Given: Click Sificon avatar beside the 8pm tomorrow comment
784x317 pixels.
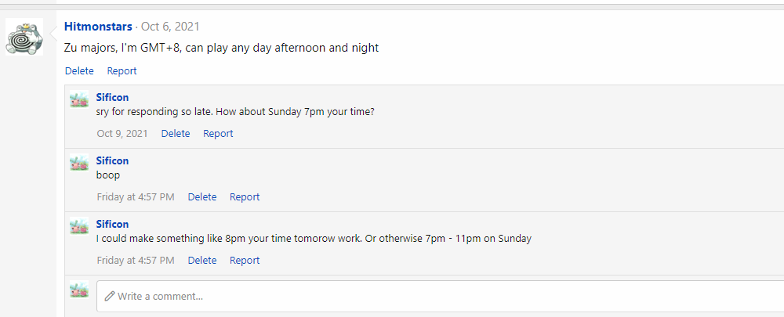Looking at the screenshot, I should tap(78, 226).
